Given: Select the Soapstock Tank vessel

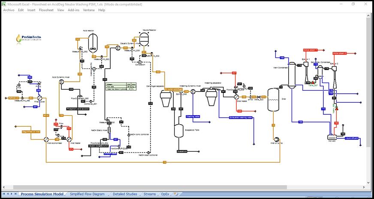Looking at the screenshot, I should (x=178, y=130).
